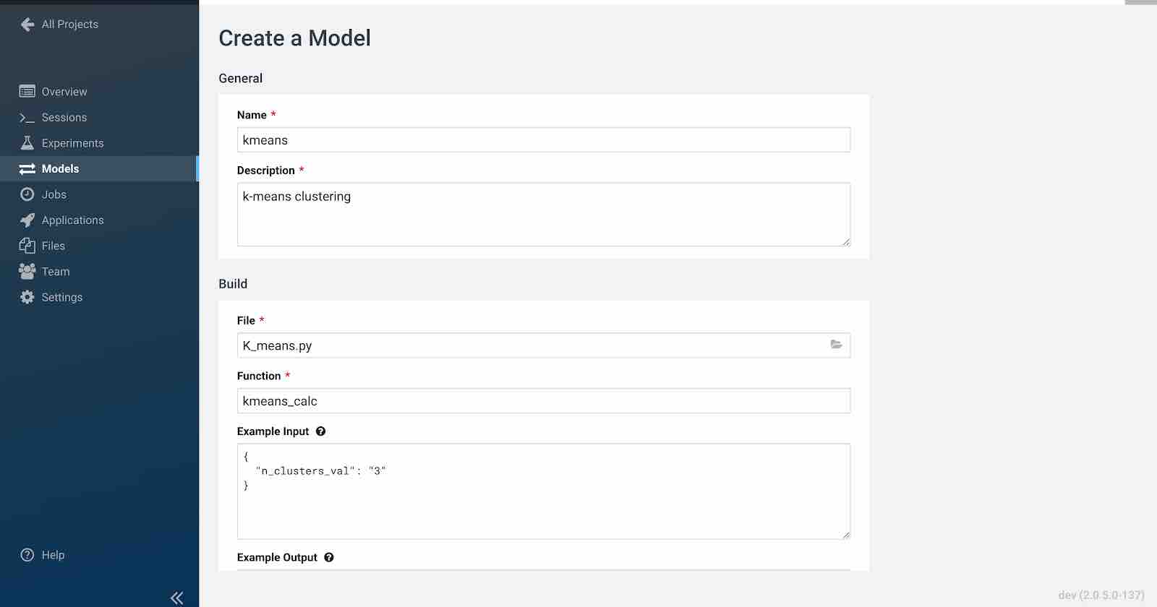Open the file browser folder icon

pos(836,345)
